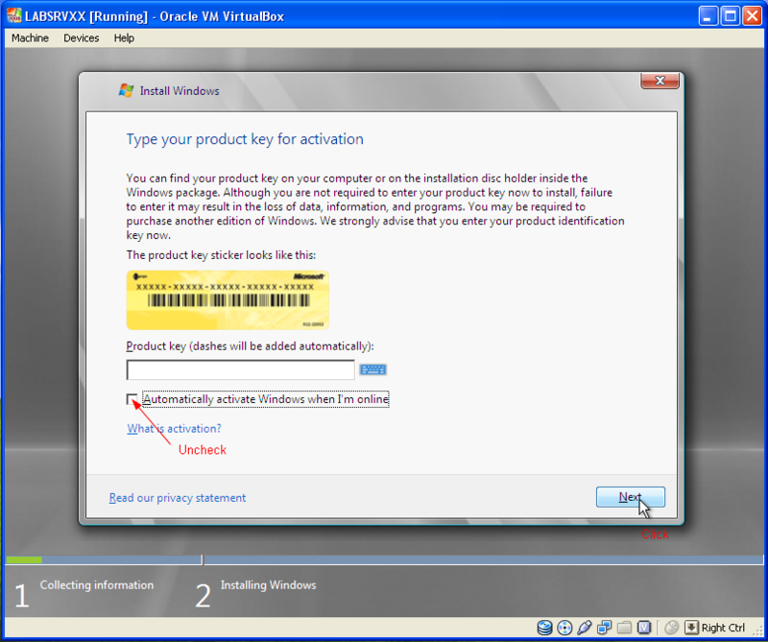Close the Install Windows dialog
Image resolution: width=768 pixels, height=642 pixels.
coord(660,82)
